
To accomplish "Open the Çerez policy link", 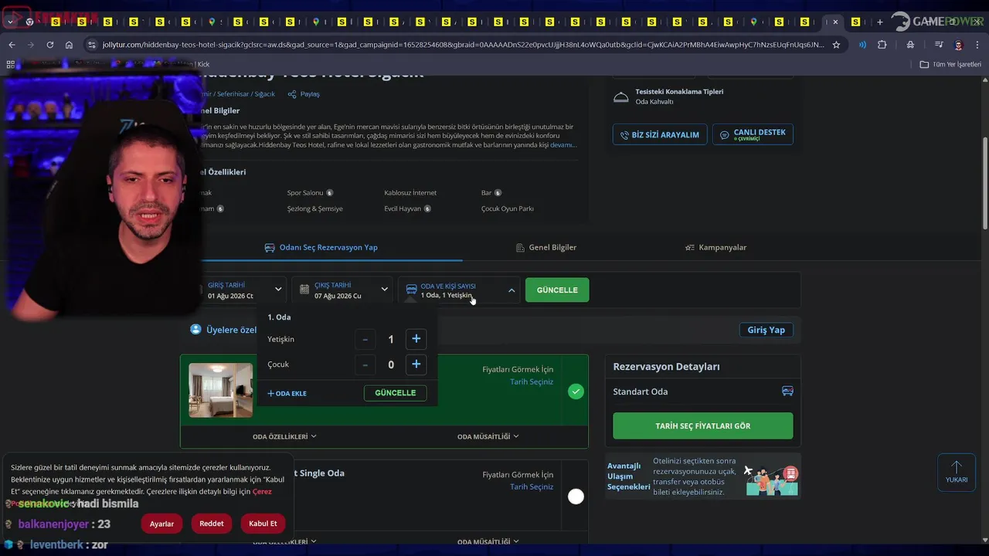I will pos(262,492).
